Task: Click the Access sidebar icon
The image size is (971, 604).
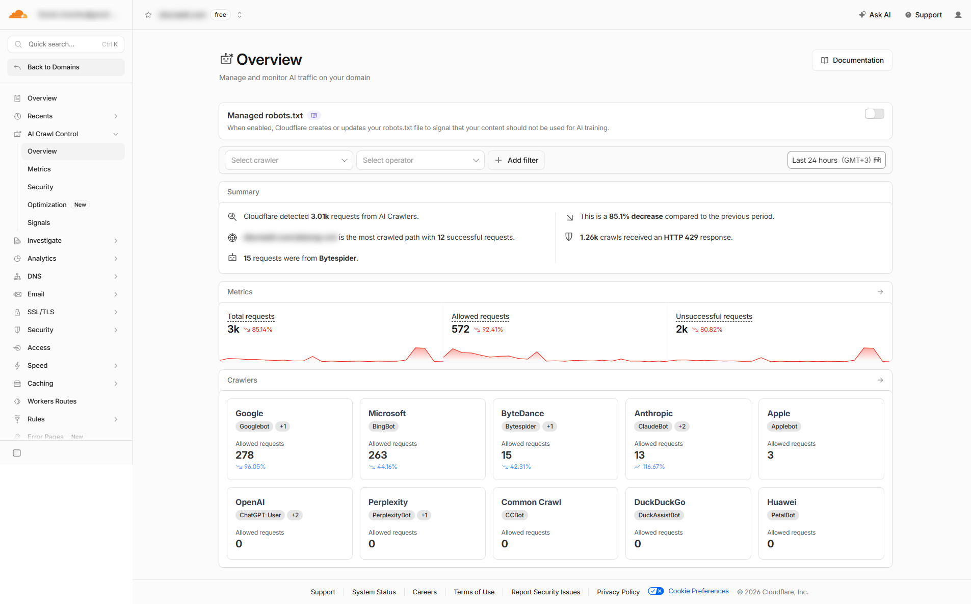Action: tap(17, 348)
